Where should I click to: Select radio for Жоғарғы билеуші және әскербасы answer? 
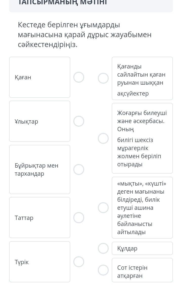103,138
